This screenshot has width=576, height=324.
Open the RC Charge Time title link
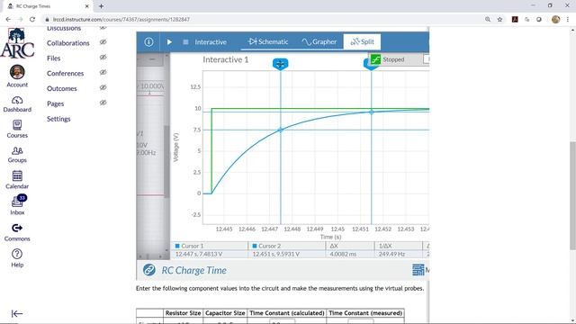(194, 270)
